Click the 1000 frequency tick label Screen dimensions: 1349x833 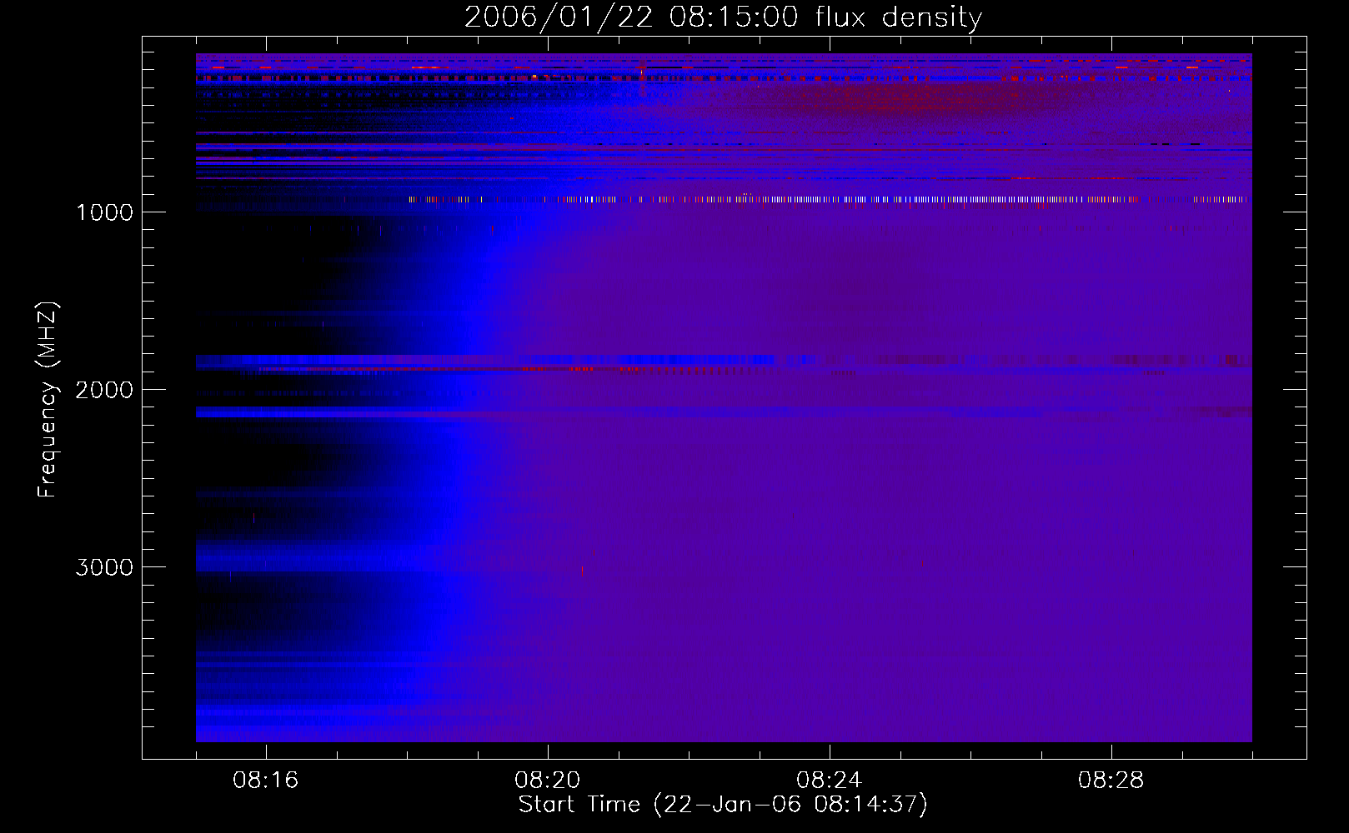click(x=104, y=212)
